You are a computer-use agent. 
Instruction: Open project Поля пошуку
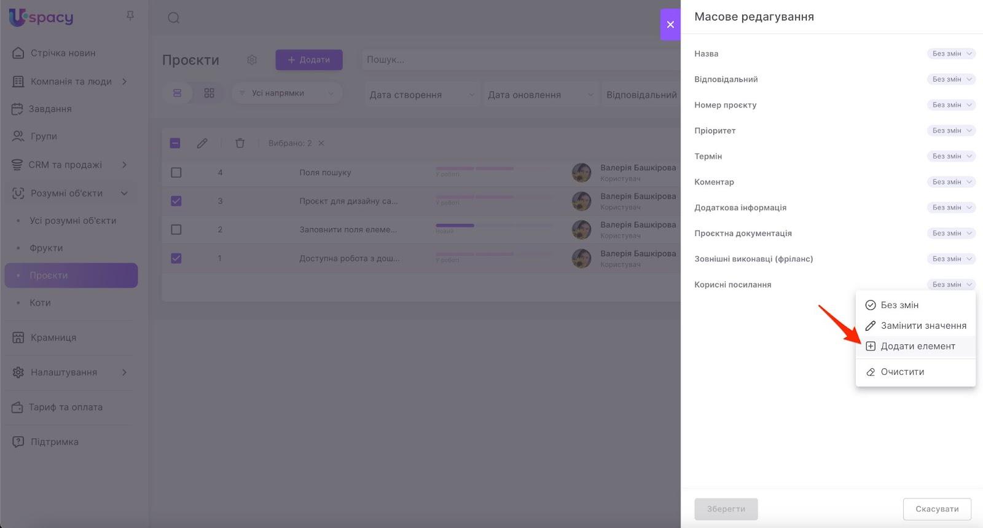coord(325,173)
